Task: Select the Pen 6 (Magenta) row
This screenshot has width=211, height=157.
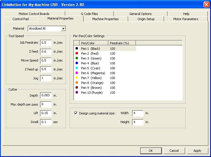Action: point(105,73)
